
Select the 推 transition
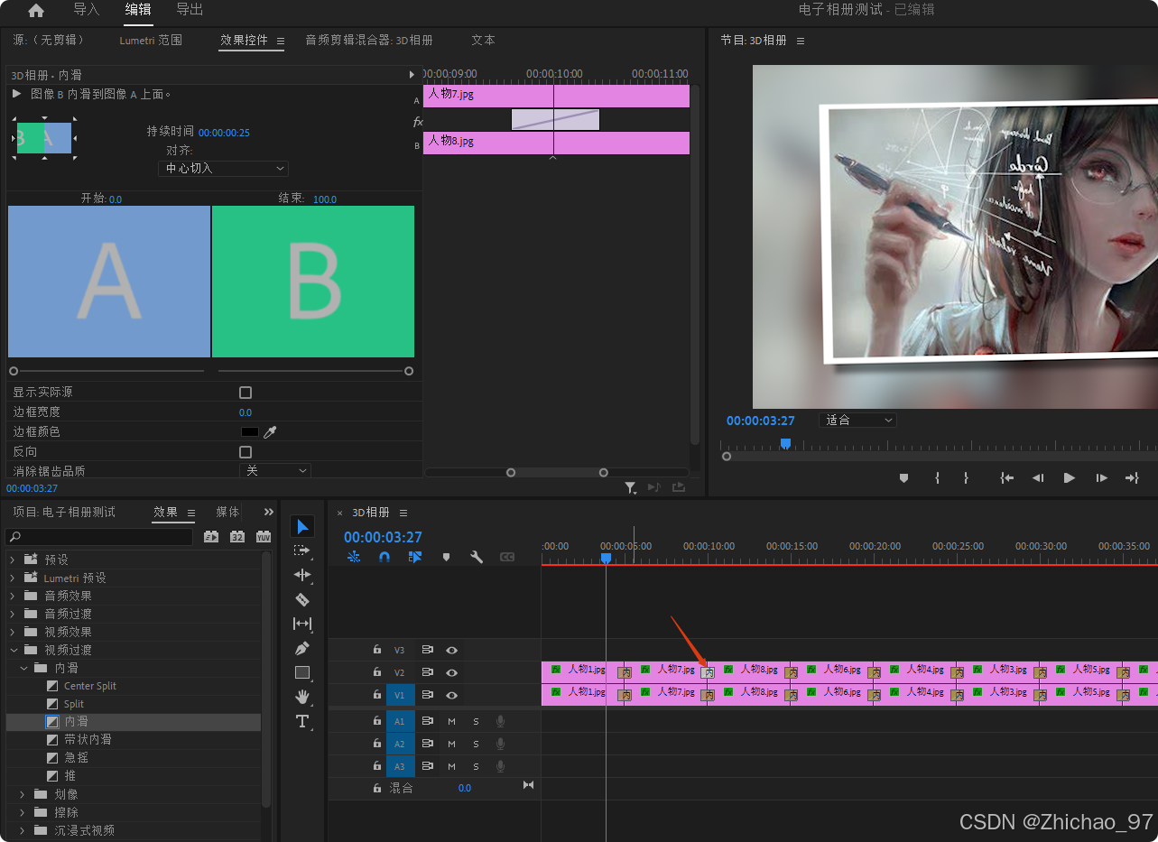point(69,775)
